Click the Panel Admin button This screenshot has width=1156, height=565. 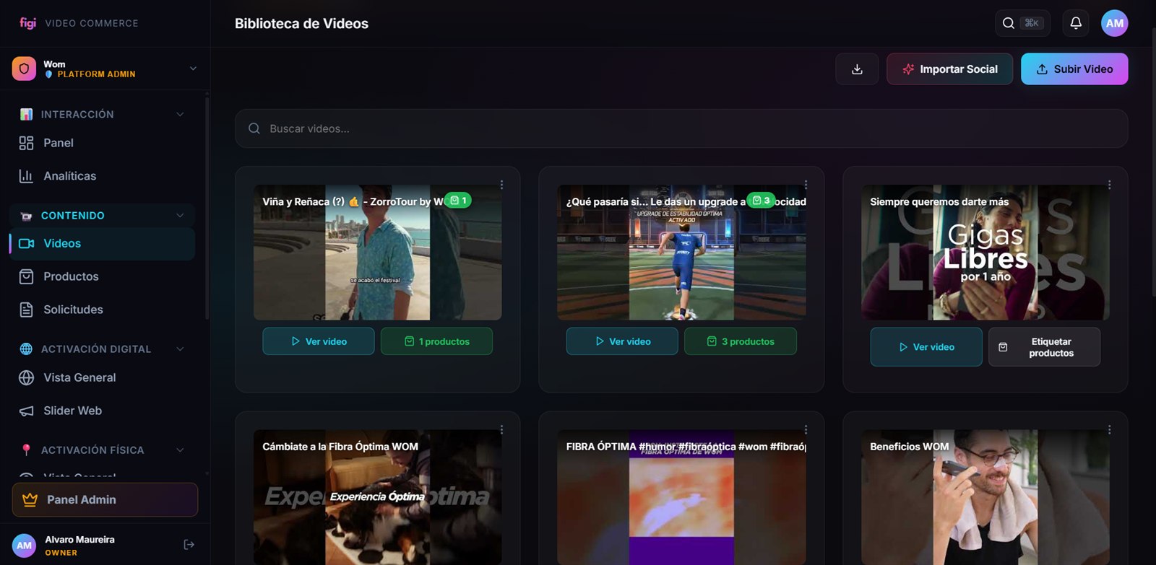(105, 499)
